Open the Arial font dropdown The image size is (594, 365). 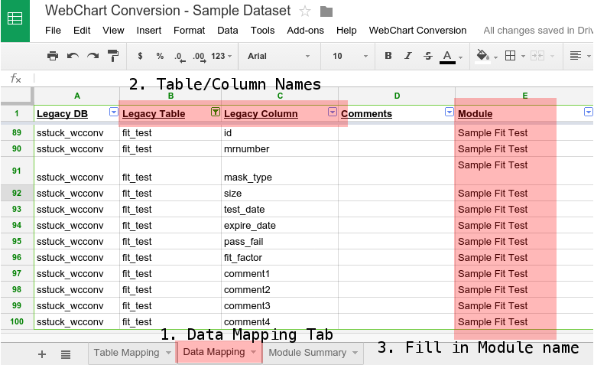[x=279, y=56]
